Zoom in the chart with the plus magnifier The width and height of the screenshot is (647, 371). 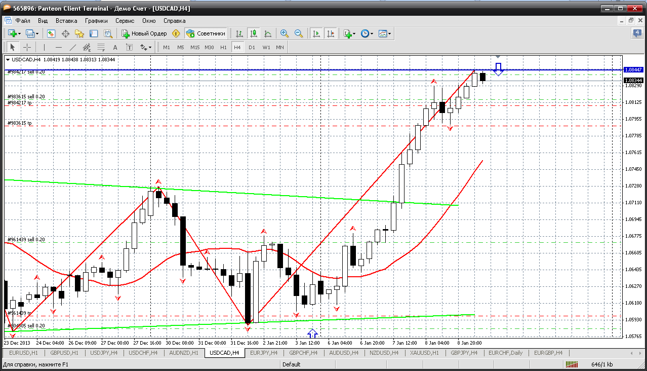tap(285, 33)
